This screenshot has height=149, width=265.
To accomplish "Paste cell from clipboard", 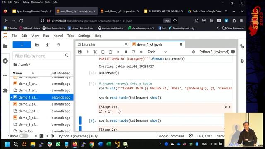I will pyautogui.click(x=111, y=52).
